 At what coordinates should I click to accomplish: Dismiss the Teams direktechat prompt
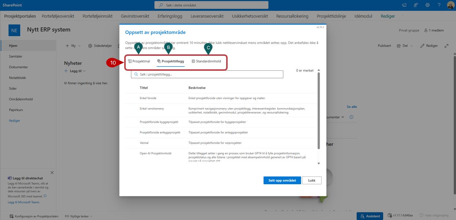point(52,173)
